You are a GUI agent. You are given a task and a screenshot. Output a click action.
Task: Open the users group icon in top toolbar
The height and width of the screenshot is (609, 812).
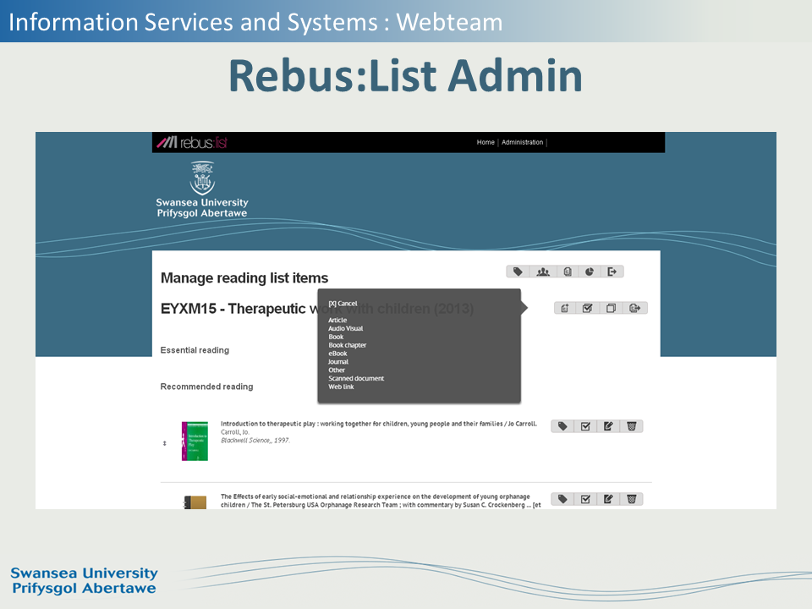coord(543,272)
